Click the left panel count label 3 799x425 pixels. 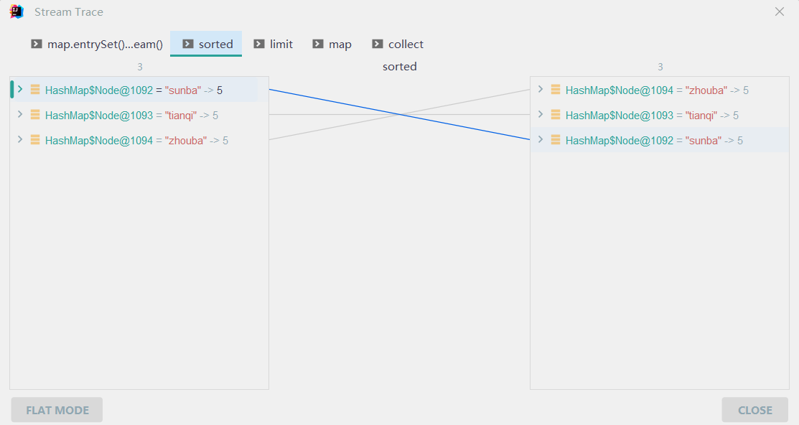139,67
